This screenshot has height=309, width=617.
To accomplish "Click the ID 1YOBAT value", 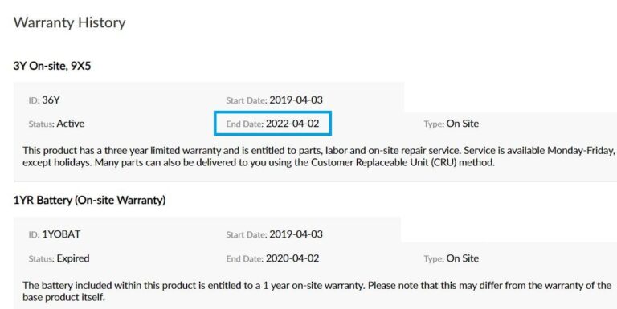I will (x=61, y=234).
